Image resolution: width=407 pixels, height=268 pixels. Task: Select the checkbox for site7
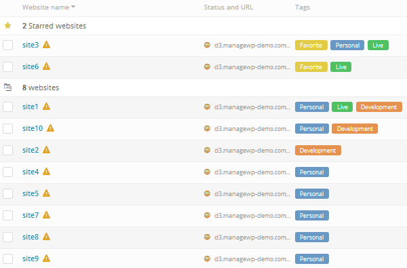[x=7, y=215]
